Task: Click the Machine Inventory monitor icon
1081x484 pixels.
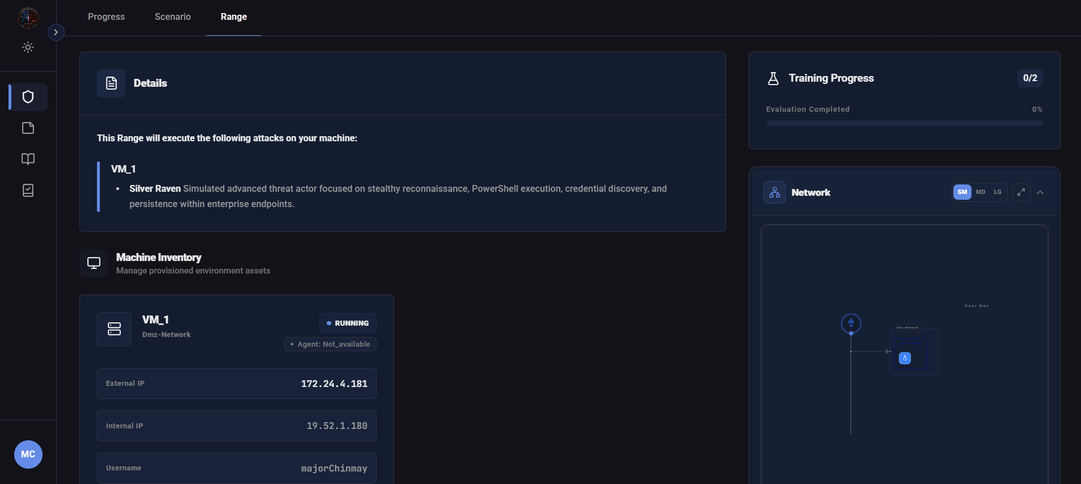Action: coord(94,263)
